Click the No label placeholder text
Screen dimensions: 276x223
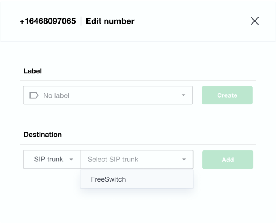point(56,95)
